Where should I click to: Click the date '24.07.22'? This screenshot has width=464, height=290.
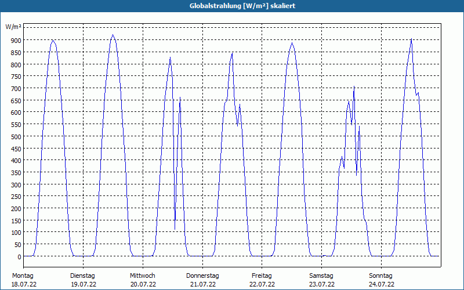382,284
